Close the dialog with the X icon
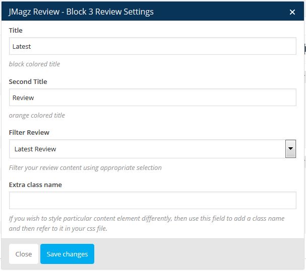This screenshot has height=271, width=306. (x=292, y=12)
